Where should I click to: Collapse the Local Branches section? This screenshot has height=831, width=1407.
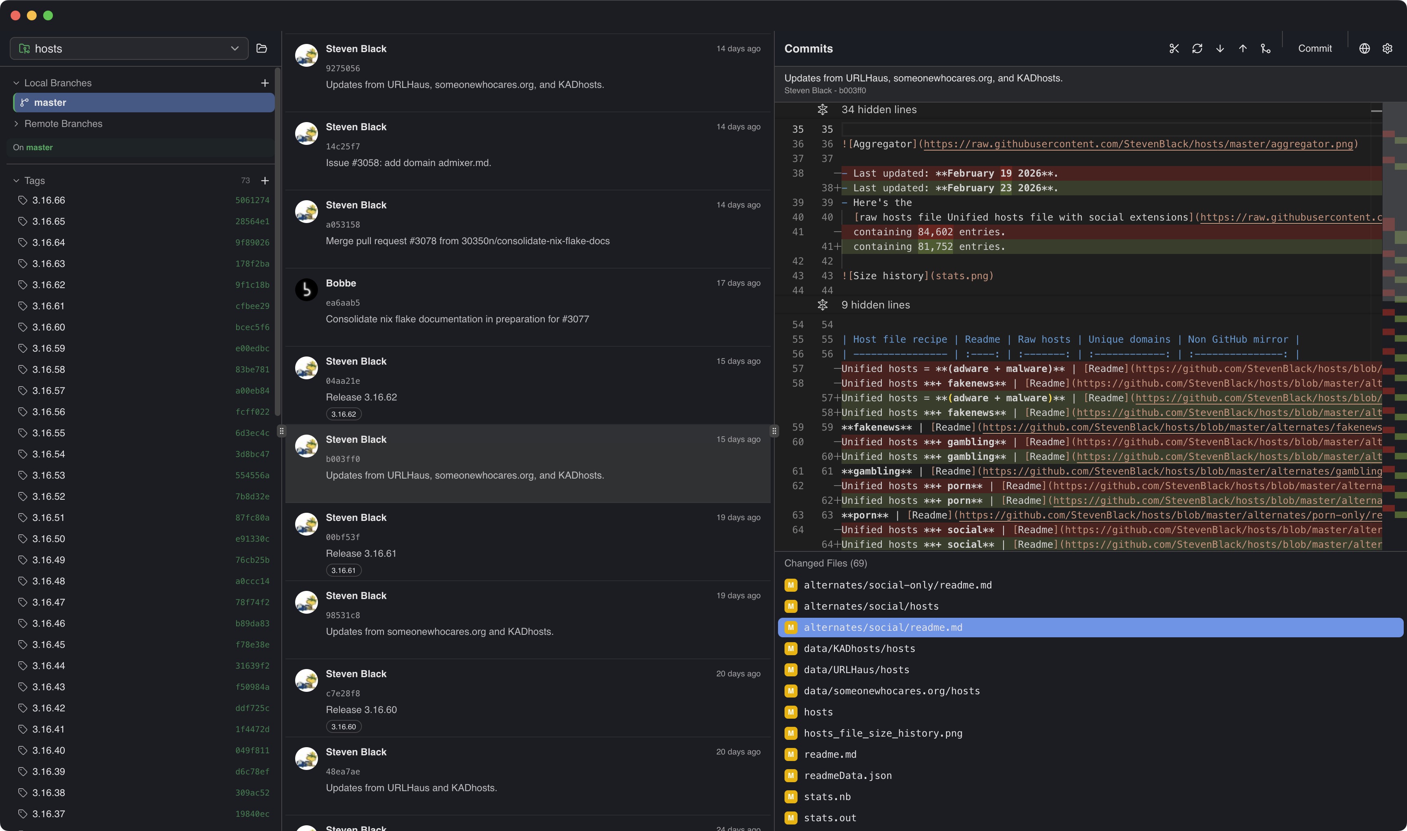(16, 82)
